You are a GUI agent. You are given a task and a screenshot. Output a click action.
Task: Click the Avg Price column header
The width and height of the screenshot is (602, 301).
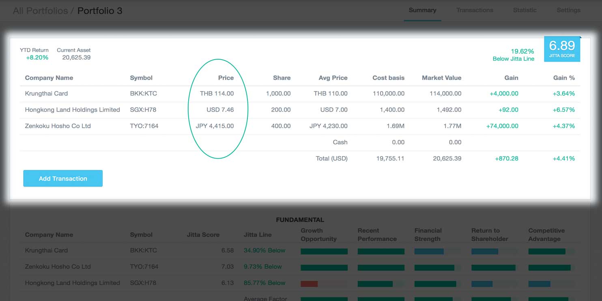coord(333,78)
